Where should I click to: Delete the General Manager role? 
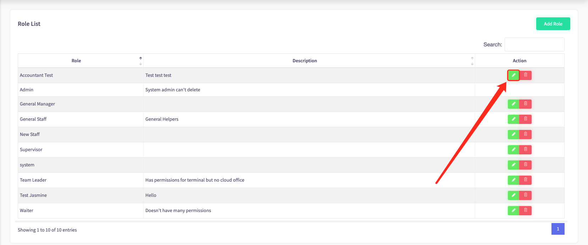click(x=526, y=104)
